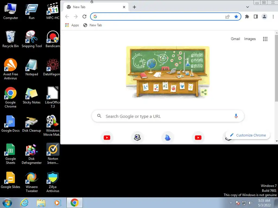Viewport: 278px width, 208px height.
Task: Click the share page icon in address bar
Action: pyautogui.click(x=228, y=17)
